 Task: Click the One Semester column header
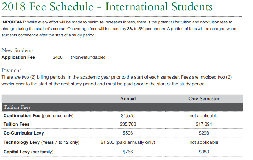[204, 98]
